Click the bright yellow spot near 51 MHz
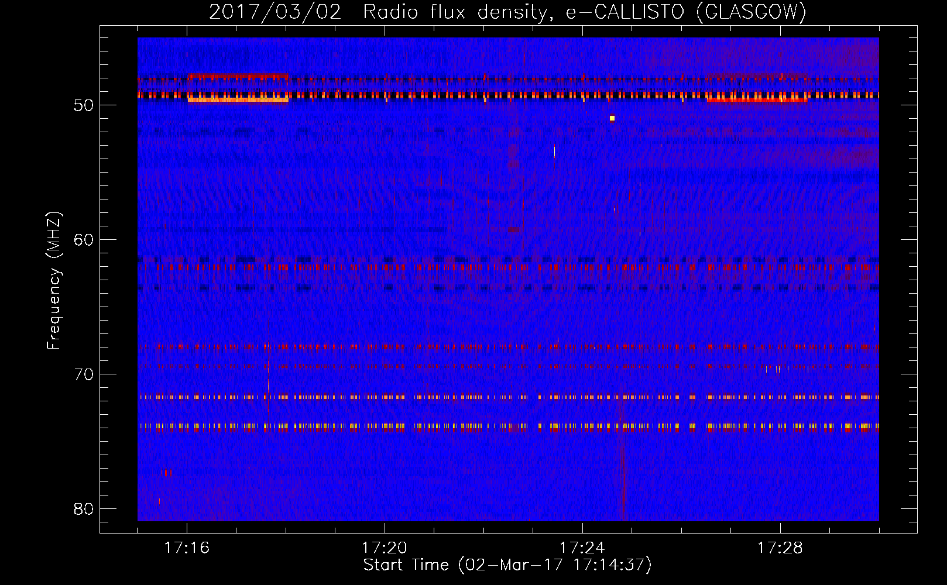The height and width of the screenshot is (585, 947). 612,118
